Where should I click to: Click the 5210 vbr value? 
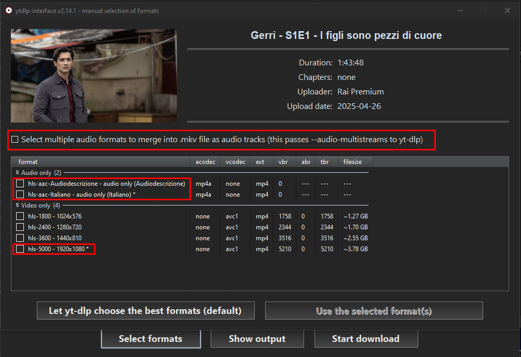click(285, 249)
